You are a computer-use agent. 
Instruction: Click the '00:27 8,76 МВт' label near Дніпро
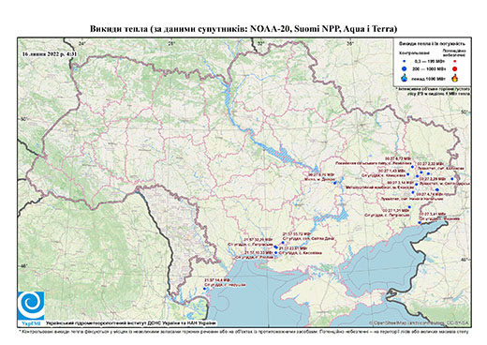pyautogui.click(x=321, y=174)
